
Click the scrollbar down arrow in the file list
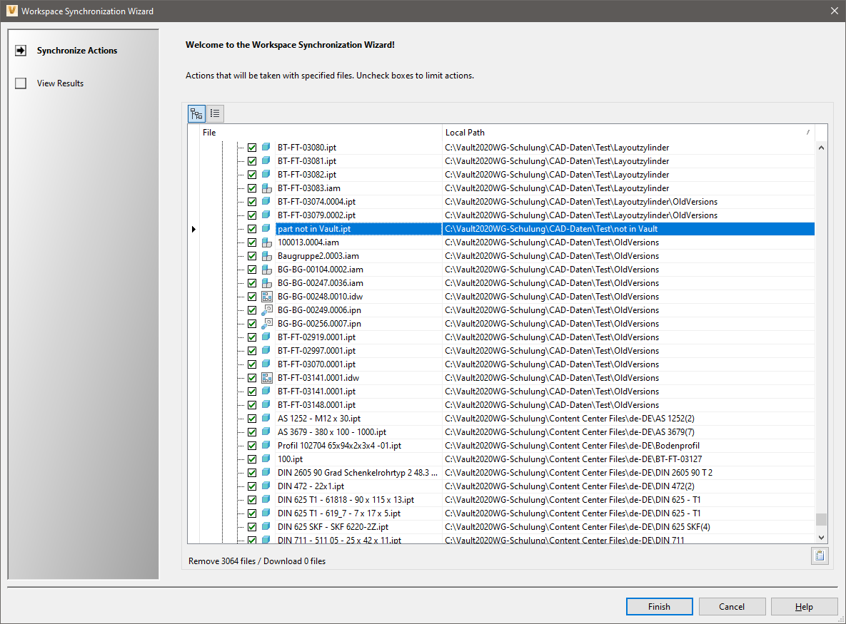(x=821, y=536)
